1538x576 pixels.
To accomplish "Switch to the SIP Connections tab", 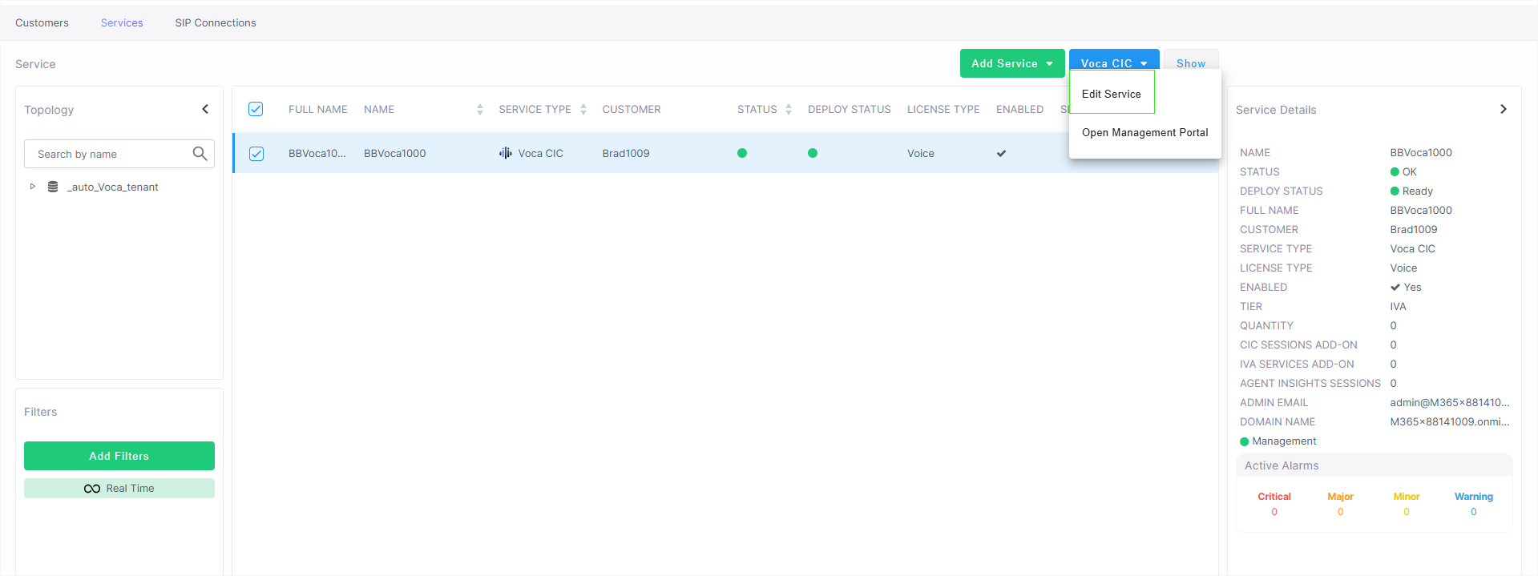I will [216, 22].
